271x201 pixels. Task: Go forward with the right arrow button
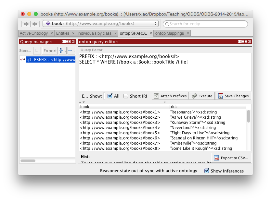pos(35,24)
